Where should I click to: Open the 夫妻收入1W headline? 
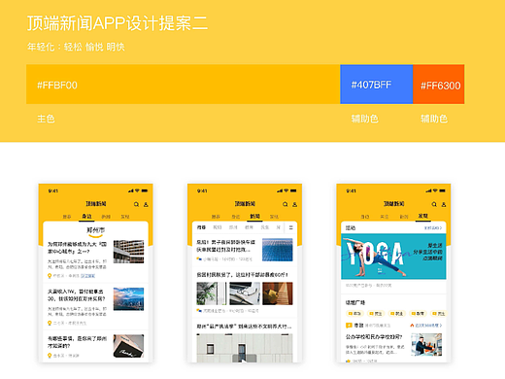(x=77, y=294)
